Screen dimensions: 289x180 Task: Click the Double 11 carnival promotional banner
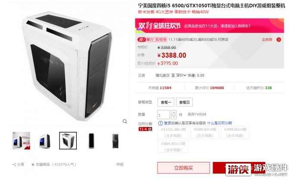[x=210, y=26]
